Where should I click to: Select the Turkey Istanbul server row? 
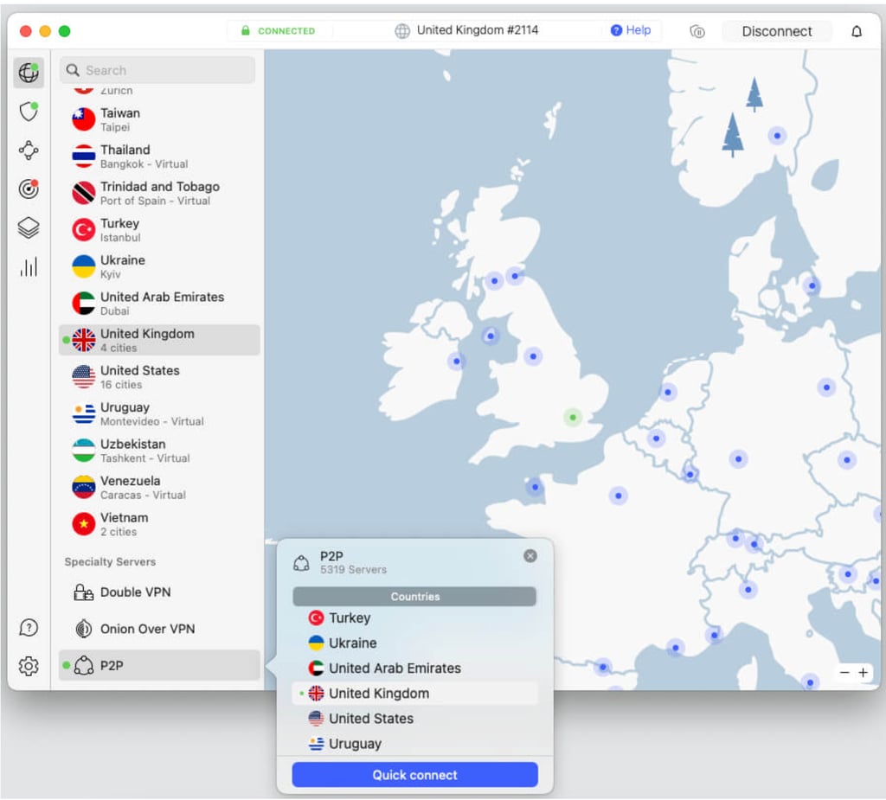(x=159, y=230)
